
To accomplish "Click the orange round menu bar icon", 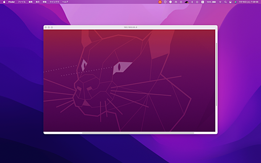I will (160, 2).
